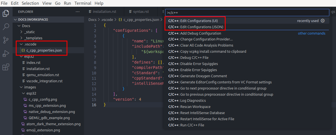Collapse the Docs folder
The image size is (336, 135).
(26, 26)
